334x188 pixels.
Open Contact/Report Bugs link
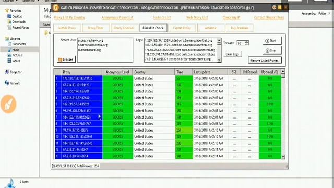pos(269,17)
